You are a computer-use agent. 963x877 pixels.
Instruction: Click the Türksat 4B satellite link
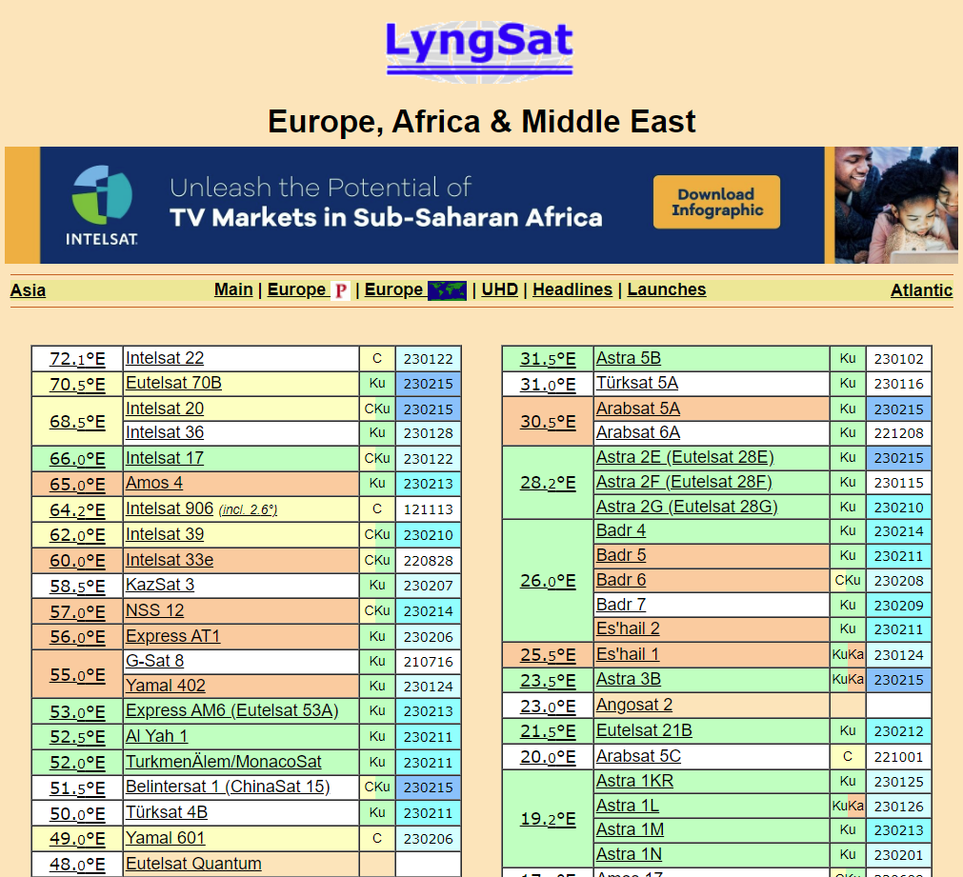pyautogui.click(x=167, y=812)
